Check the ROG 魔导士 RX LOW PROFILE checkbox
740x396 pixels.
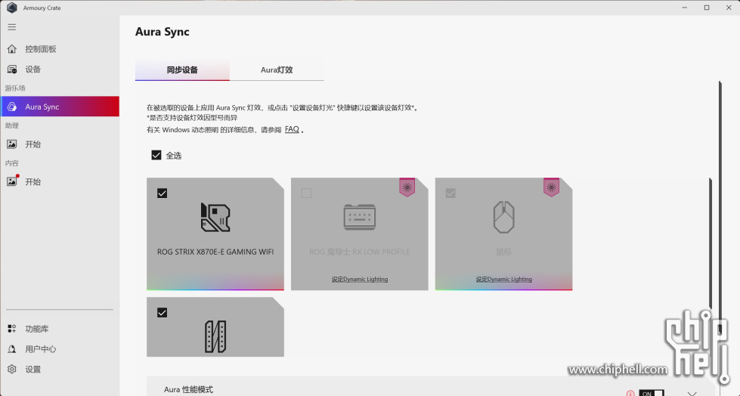(306, 193)
